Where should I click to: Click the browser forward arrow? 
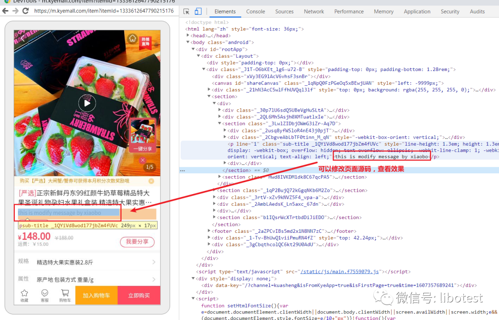15,11
